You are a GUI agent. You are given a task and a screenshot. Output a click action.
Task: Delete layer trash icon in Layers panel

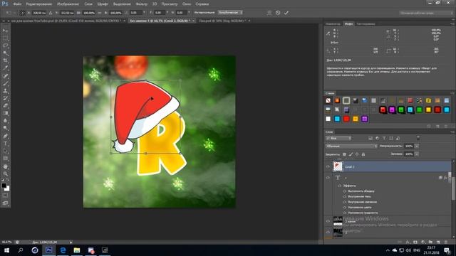click(x=446, y=242)
